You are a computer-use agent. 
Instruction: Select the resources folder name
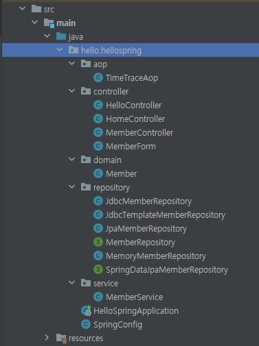coord(86,338)
